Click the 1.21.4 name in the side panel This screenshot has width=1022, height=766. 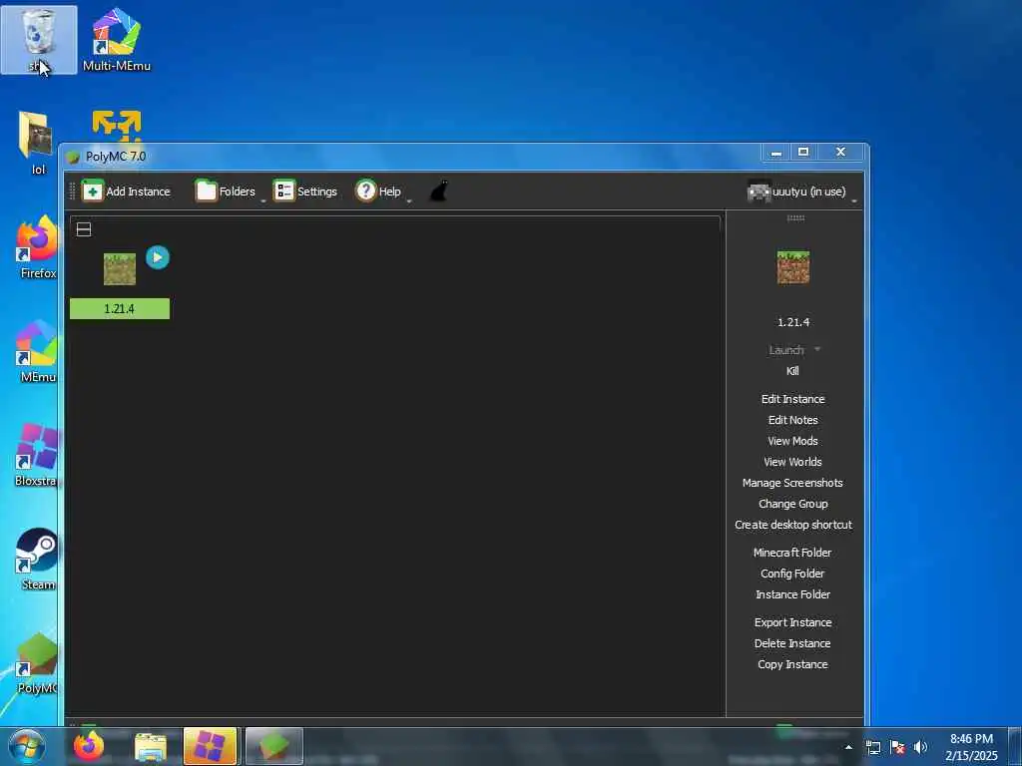pyautogui.click(x=793, y=322)
